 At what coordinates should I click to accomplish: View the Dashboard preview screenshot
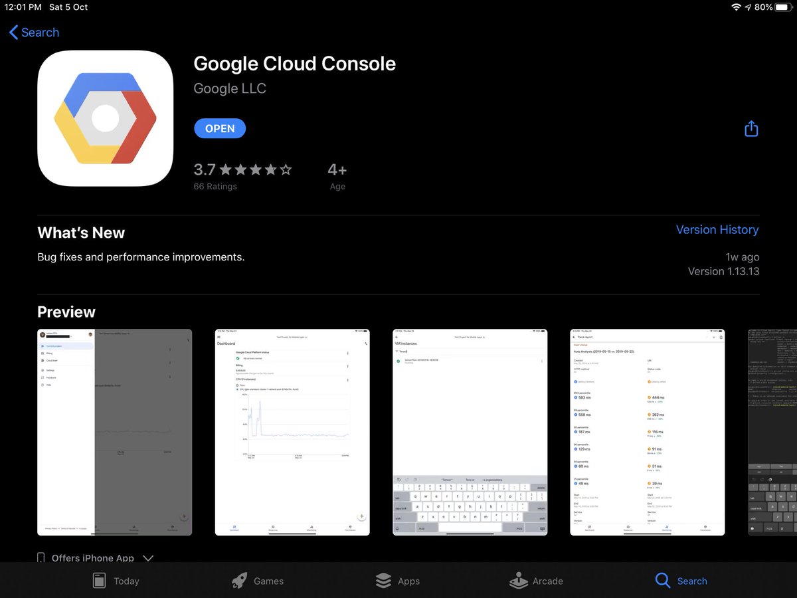[x=292, y=432]
